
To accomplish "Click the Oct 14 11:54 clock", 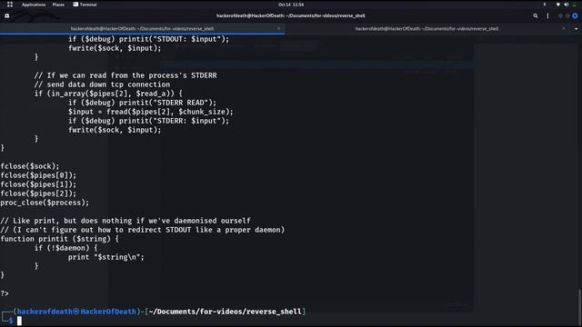I will pyautogui.click(x=291, y=5).
